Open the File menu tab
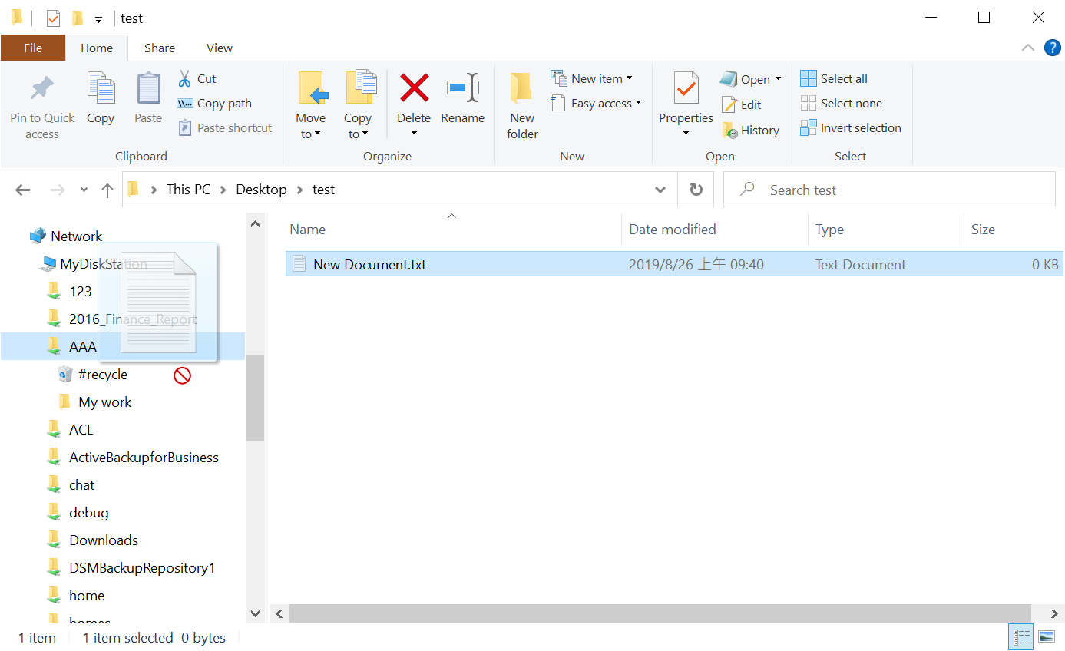 click(33, 48)
